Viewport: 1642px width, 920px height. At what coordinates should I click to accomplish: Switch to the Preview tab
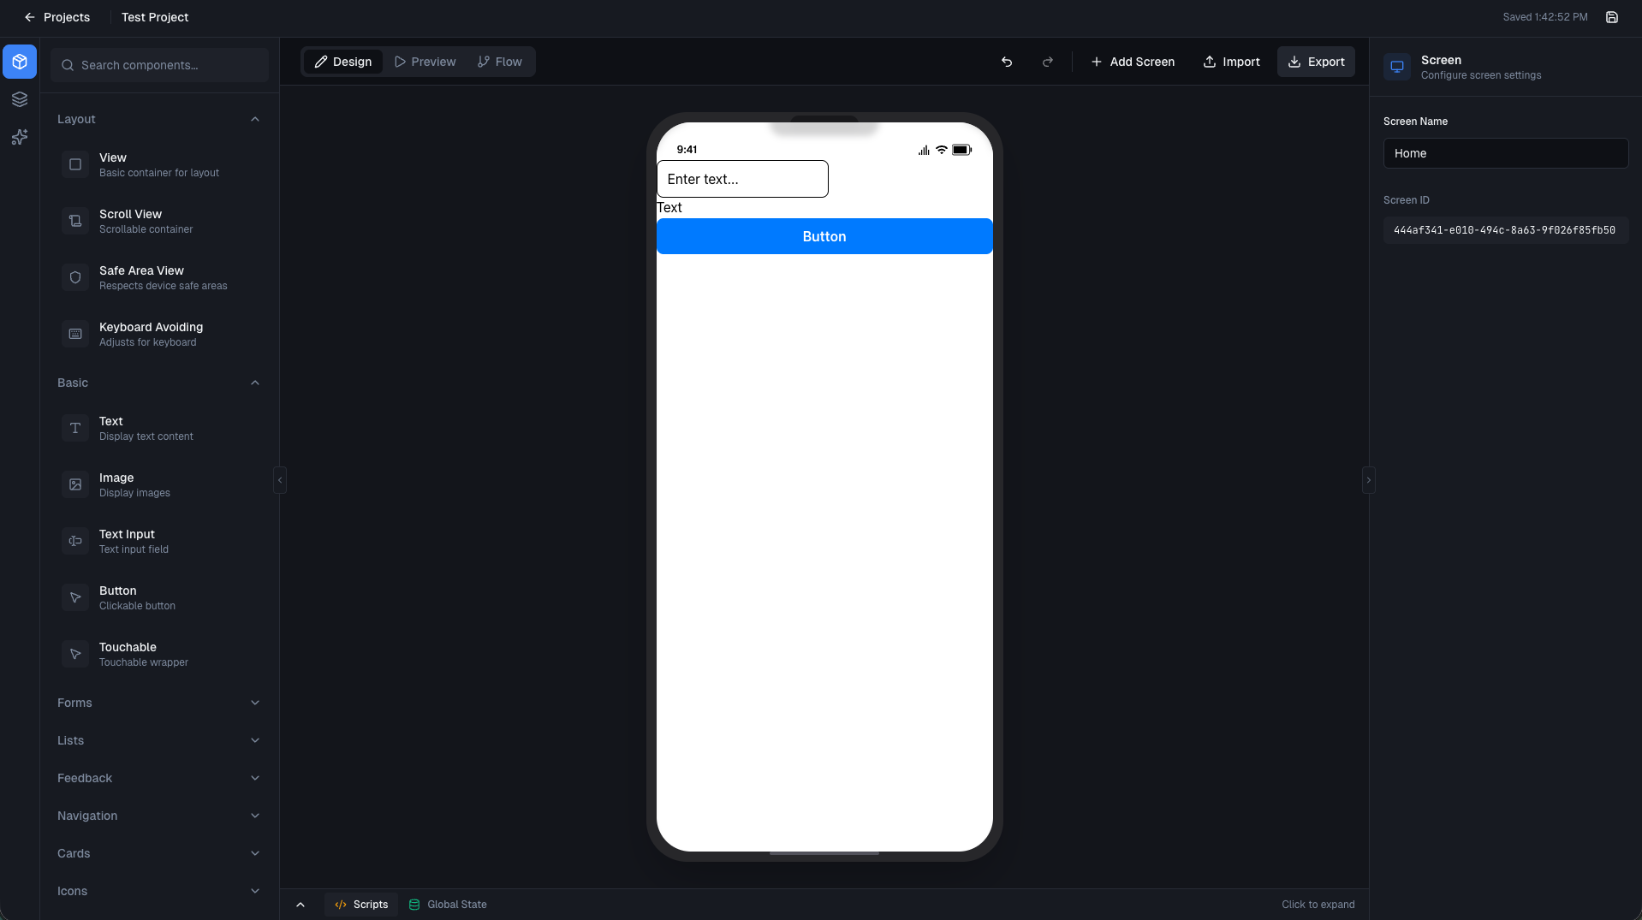(x=425, y=61)
